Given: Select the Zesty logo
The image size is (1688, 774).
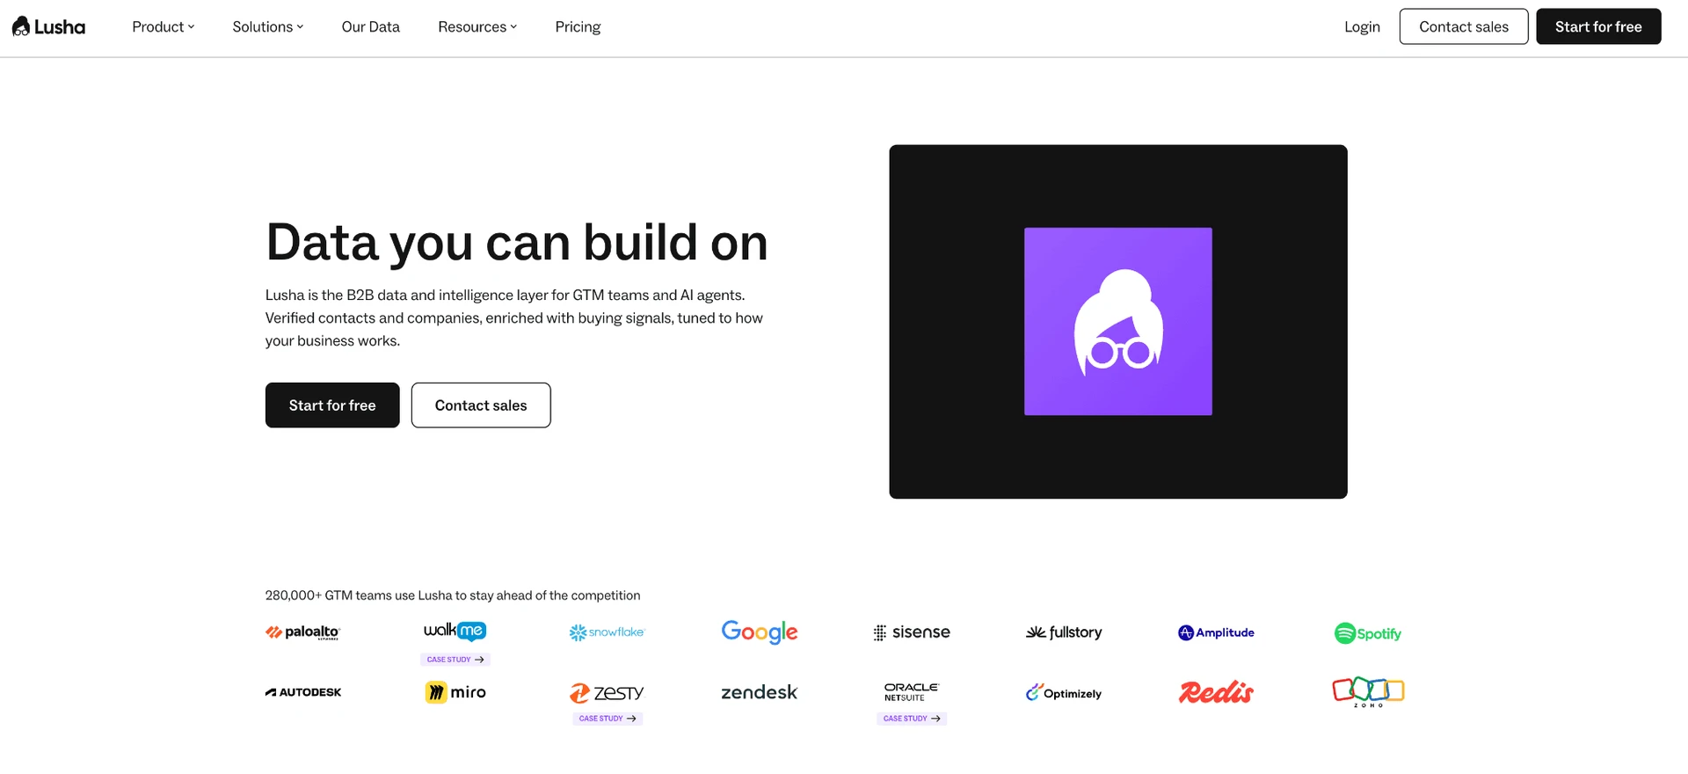Looking at the screenshot, I should coord(607,693).
